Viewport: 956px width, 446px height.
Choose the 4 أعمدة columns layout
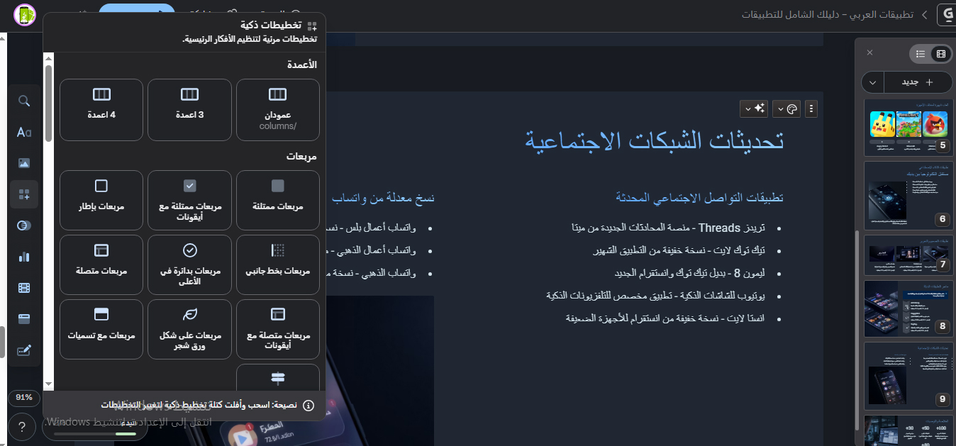coord(101,110)
